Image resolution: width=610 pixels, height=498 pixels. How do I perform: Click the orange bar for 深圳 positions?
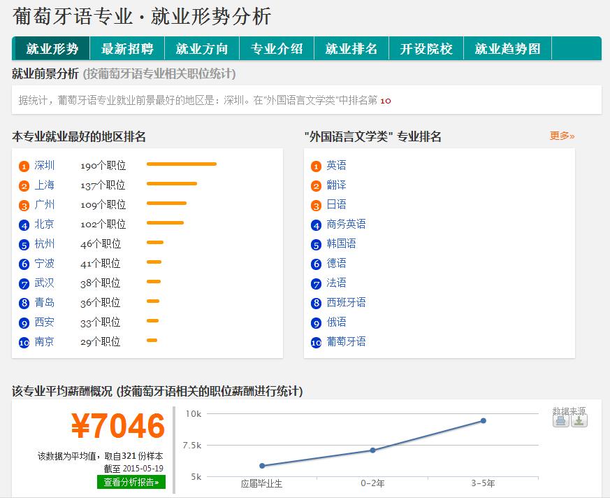182,164
